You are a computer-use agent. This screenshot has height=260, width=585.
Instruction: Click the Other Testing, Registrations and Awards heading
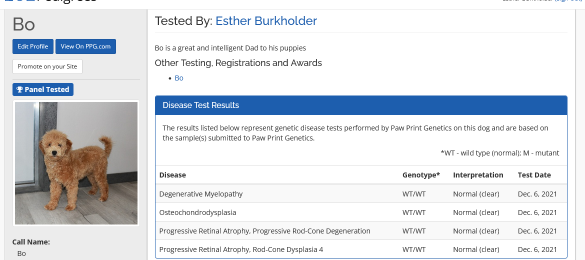pyautogui.click(x=238, y=63)
